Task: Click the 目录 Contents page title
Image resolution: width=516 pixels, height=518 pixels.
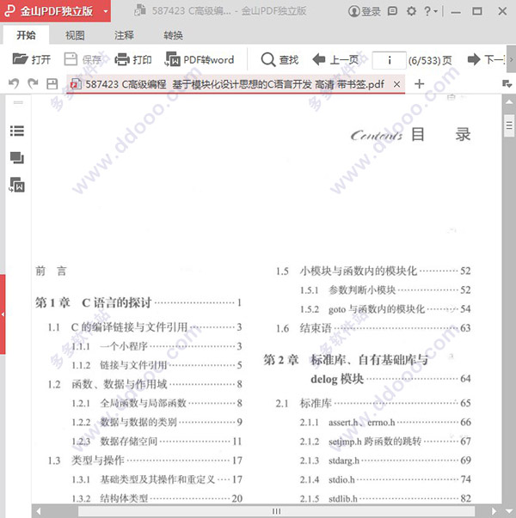Action: [410, 135]
